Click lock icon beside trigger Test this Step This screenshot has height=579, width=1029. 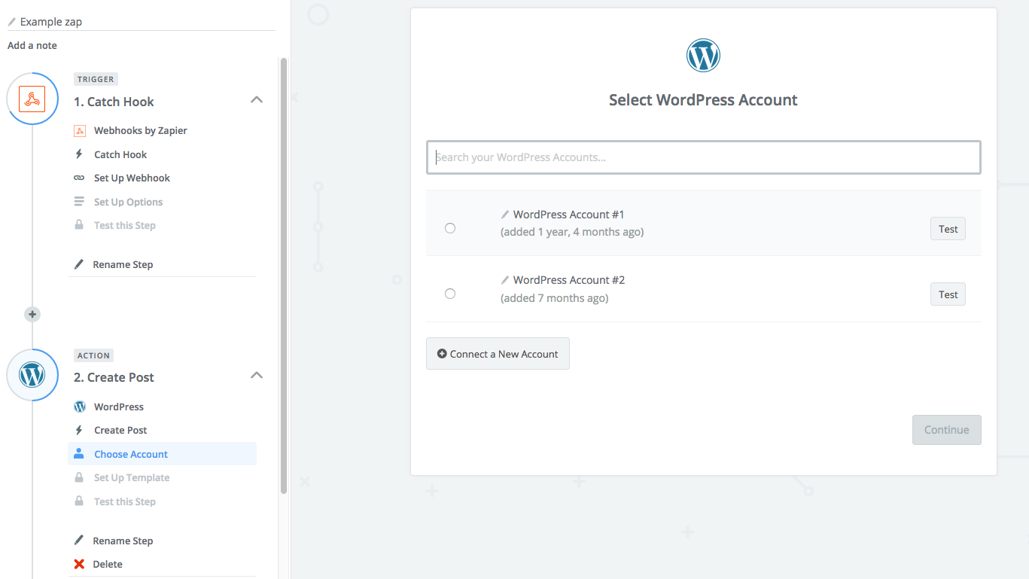click(x=79, y=225)
